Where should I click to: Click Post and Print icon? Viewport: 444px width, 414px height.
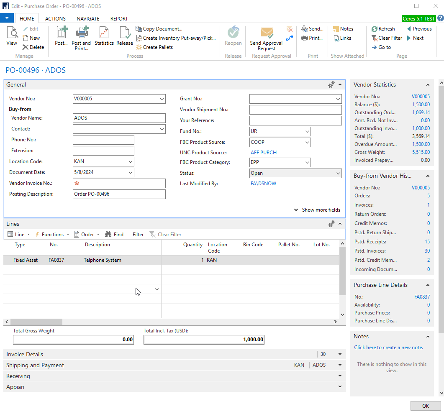(x=81, y=33)
